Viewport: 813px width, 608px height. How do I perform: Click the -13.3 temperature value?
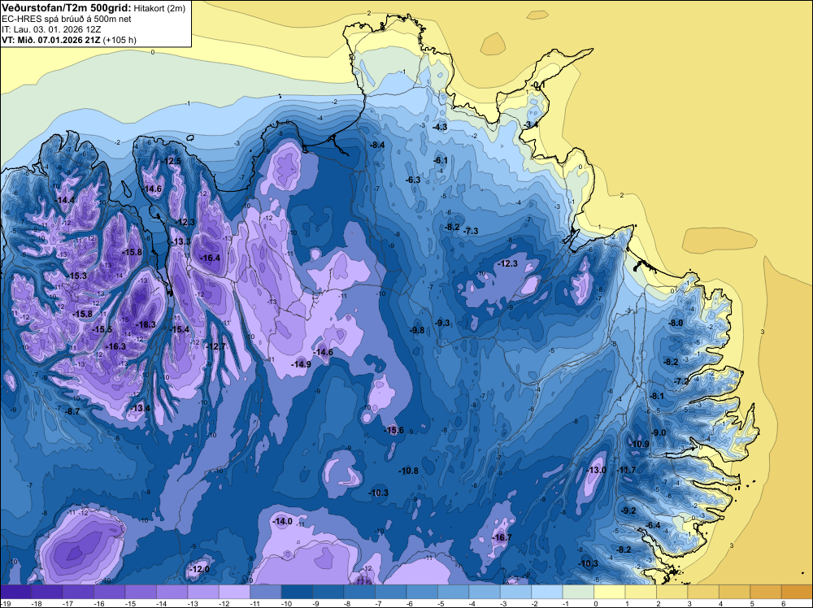181,241
